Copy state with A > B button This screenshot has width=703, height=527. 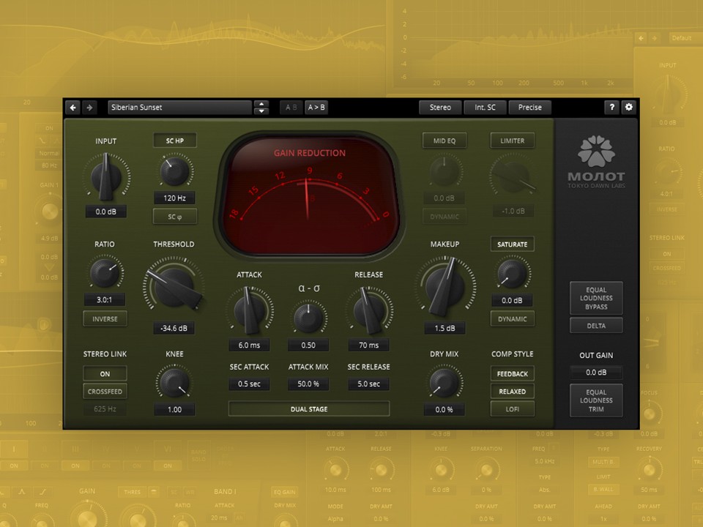click(x=316, y=108)
